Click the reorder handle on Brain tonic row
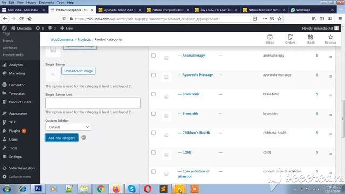The image size is (345, 194). pyautogui.click(x=330, y=96)
